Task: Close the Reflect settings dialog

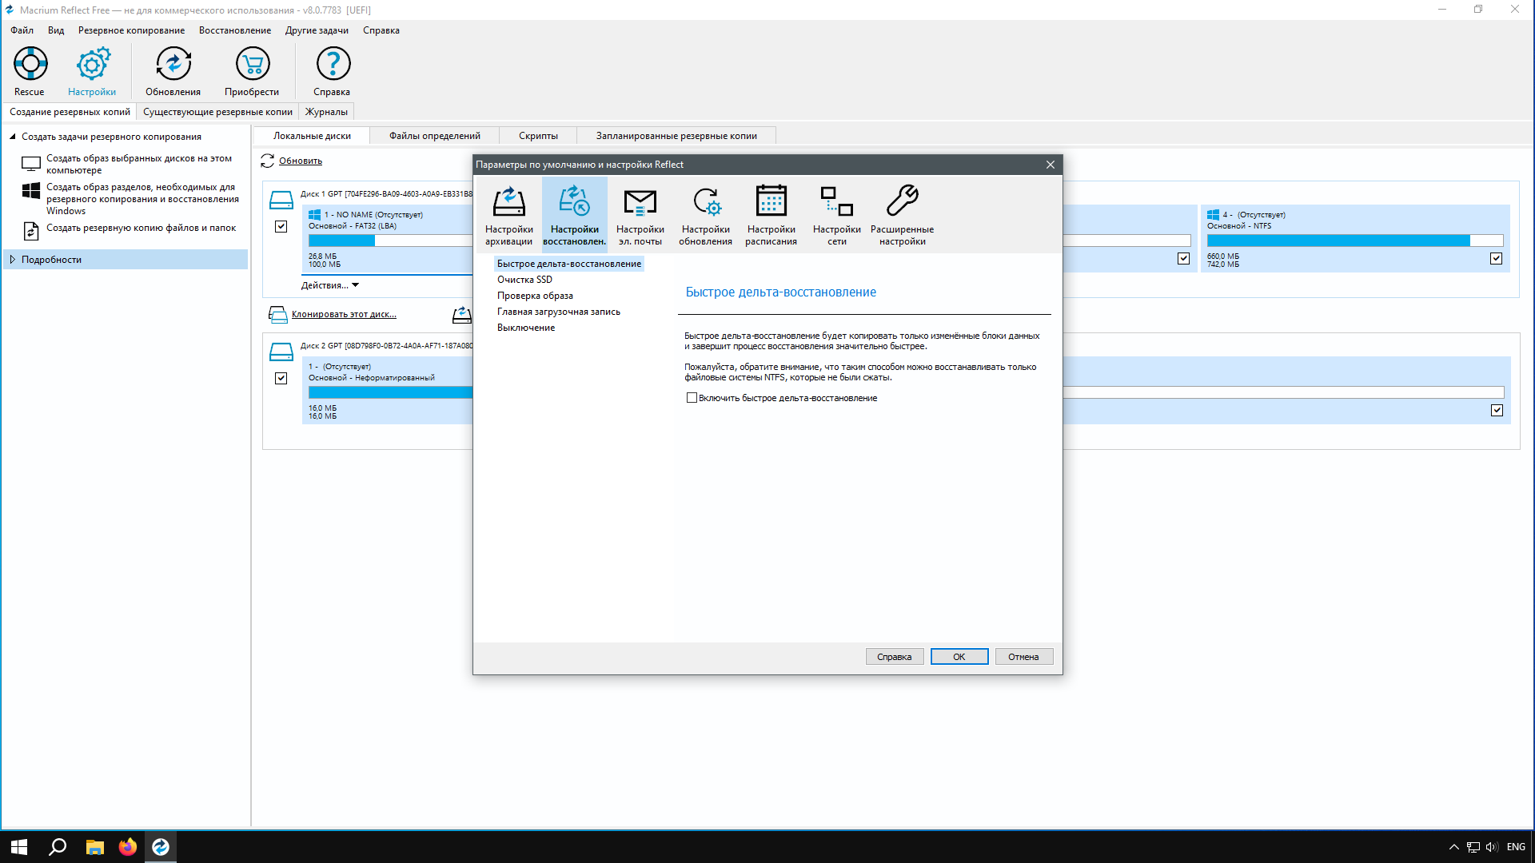Action: click(1051, 165)
